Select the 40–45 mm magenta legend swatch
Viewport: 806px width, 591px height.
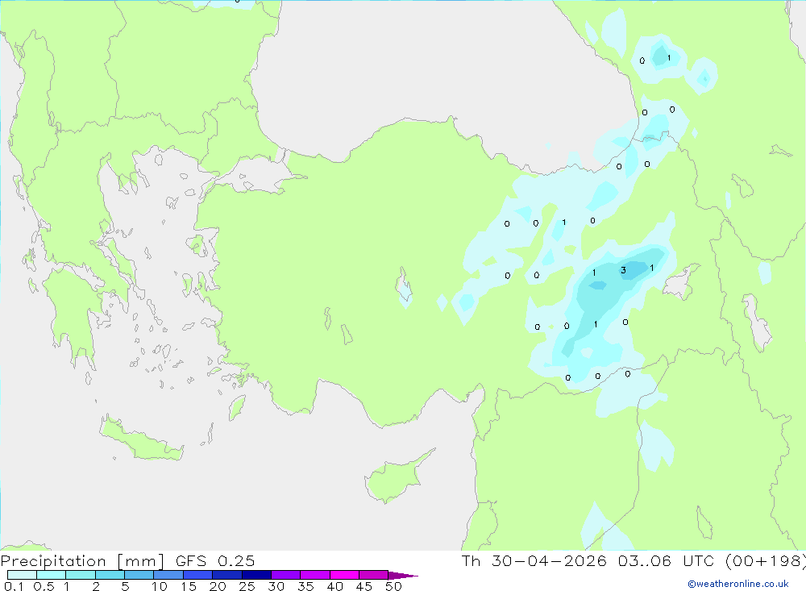[344, 575]
